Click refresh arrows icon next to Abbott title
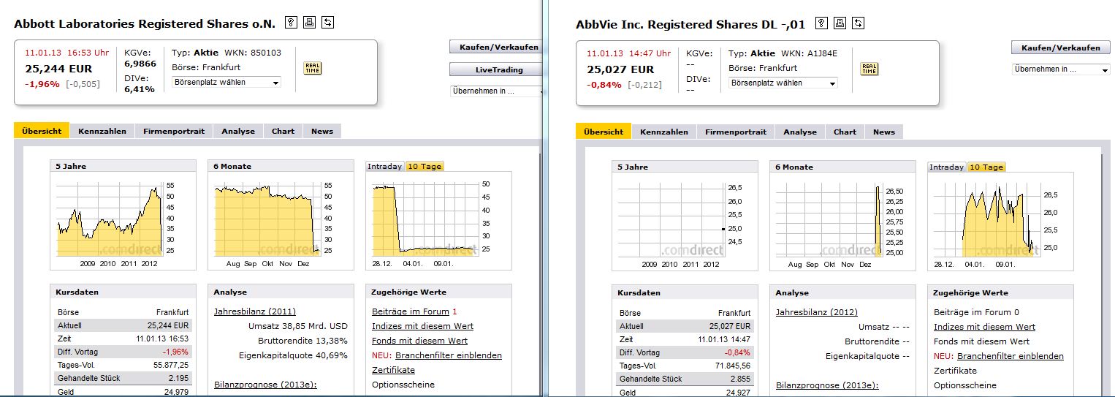The height and width of the screenshot is (397, 1115). [327, 23]
